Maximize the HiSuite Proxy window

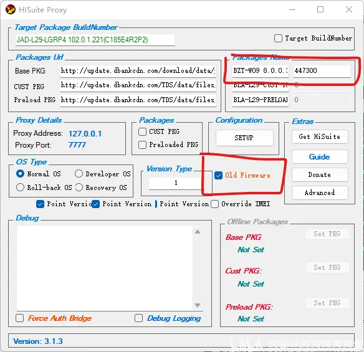pos(320,9)
